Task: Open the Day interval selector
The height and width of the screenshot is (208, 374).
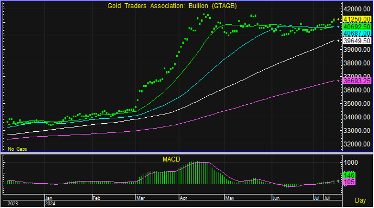Action: tap(360, 200)
